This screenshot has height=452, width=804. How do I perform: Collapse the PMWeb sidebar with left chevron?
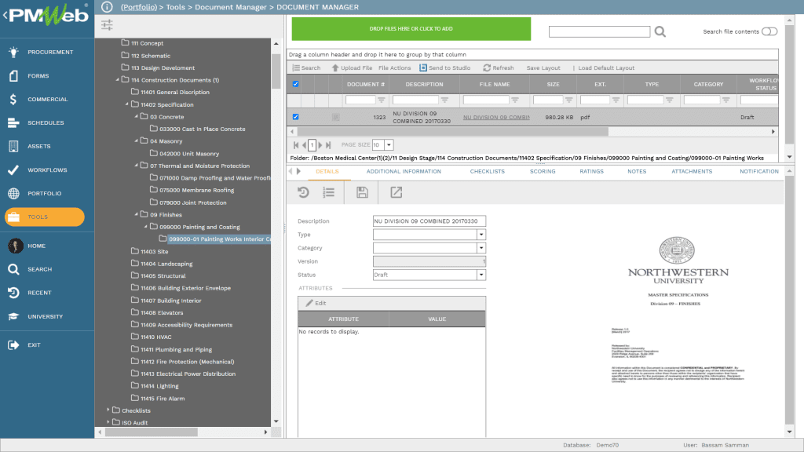pos(5,16)
